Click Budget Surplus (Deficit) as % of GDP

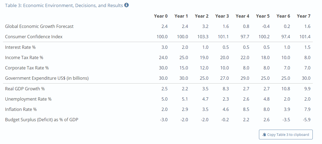[x=42, y=120]
